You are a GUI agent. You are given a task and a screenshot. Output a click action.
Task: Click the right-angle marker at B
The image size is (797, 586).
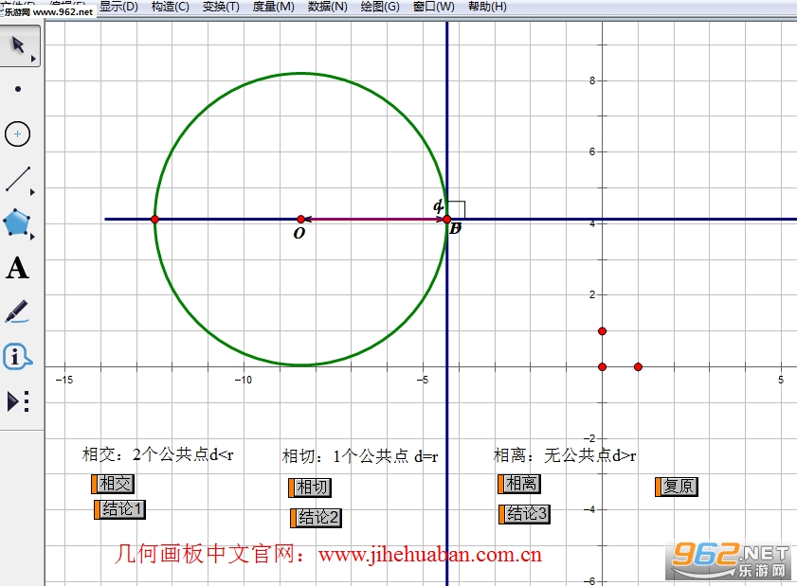(457, 210)
